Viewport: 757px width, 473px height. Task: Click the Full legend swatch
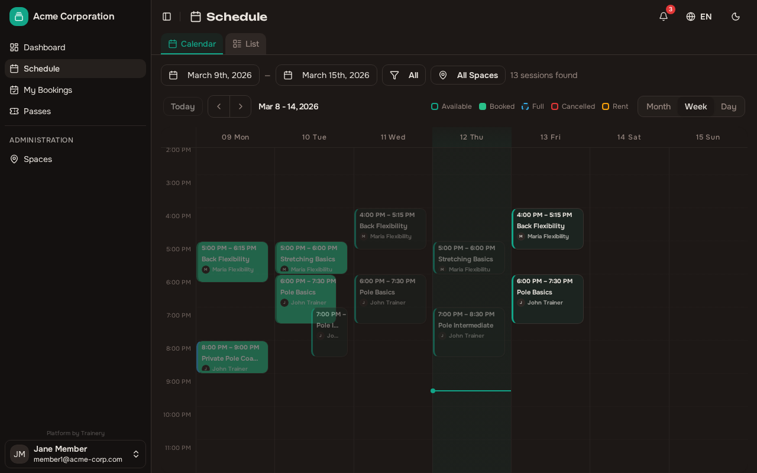click(525, 106)
